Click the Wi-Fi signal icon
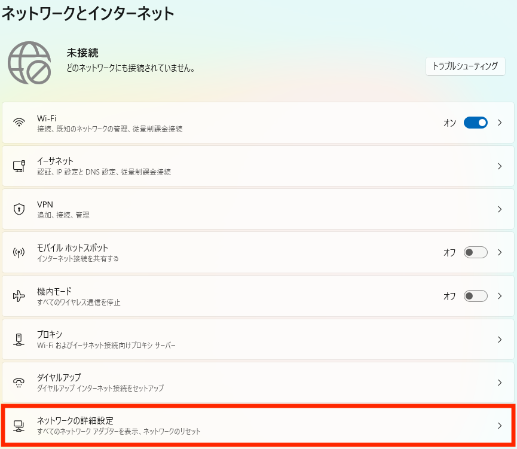Viewport: 517px width, 449px height. (19, 123)
